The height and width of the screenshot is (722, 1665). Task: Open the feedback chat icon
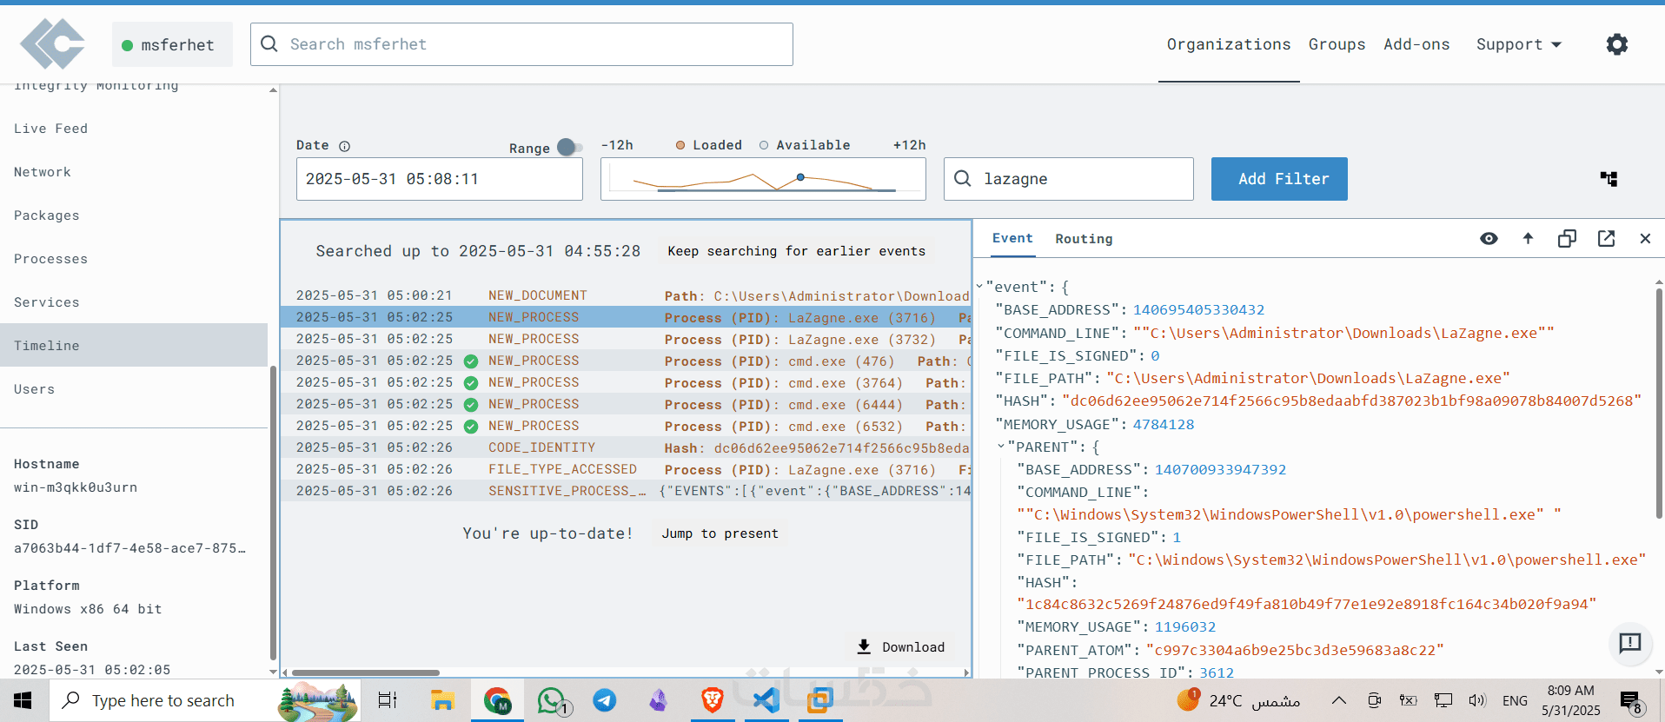point(1630,643)
